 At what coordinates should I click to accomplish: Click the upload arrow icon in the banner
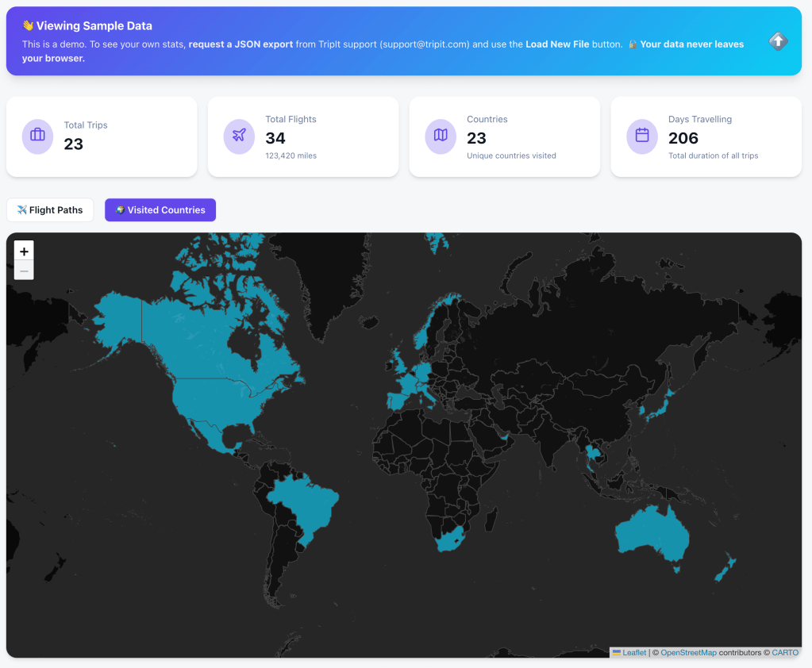pyautogui.click(x=778, y=41)
